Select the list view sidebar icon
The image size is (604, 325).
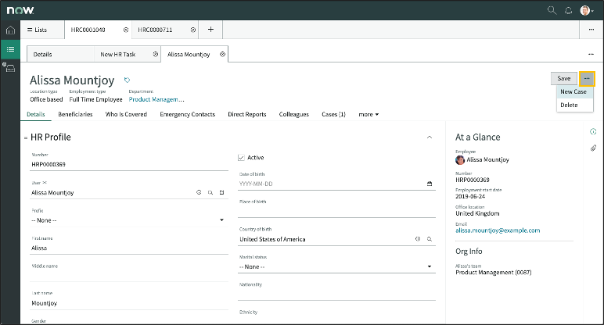point(10,49)
